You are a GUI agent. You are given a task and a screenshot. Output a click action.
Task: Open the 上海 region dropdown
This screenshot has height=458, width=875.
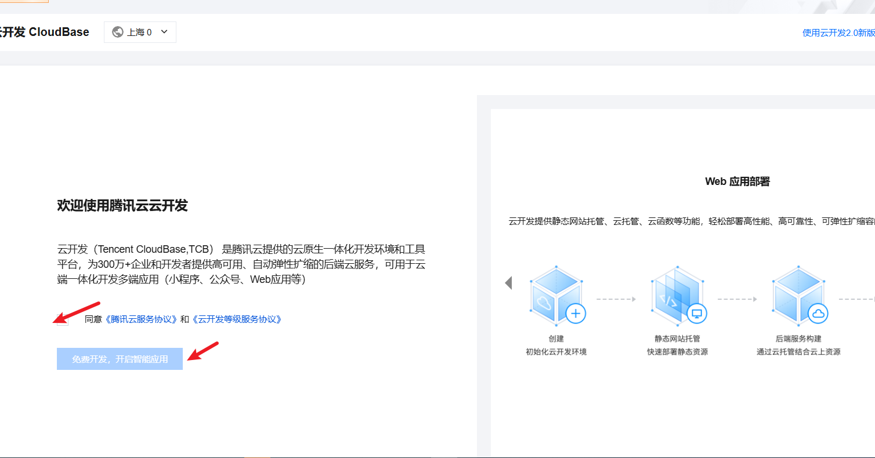click(x=140, y=32)
